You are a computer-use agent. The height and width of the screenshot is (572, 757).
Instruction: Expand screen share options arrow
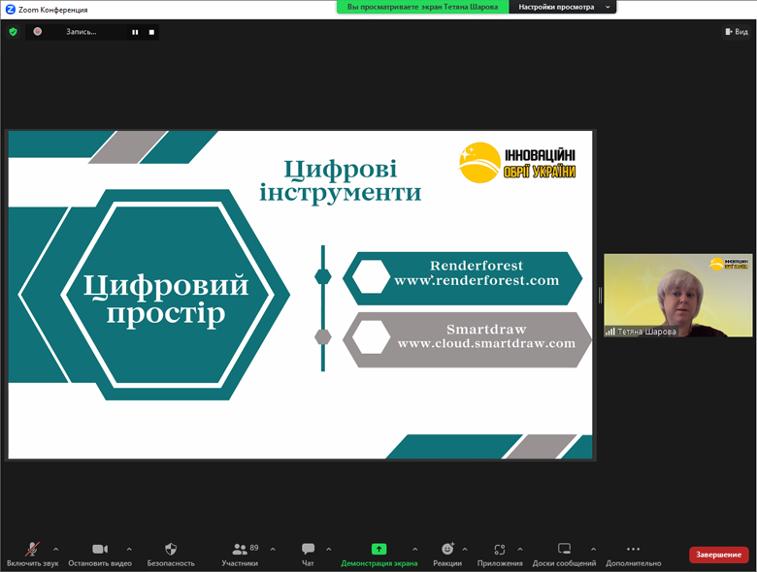(415, 549)
